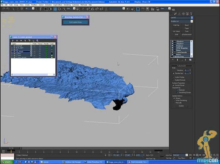
Task: Click the Update button in Update Options
Action: [x=181, y=106]
